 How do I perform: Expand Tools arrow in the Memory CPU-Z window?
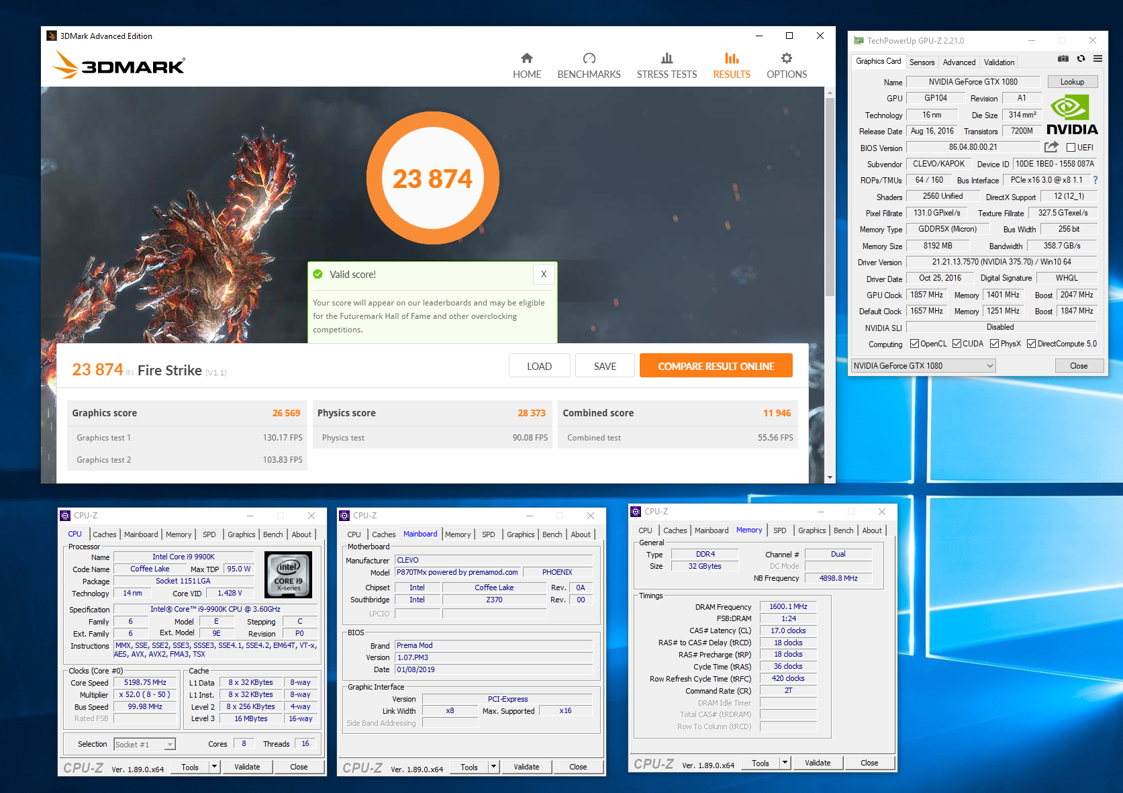[x=785, y=763]
